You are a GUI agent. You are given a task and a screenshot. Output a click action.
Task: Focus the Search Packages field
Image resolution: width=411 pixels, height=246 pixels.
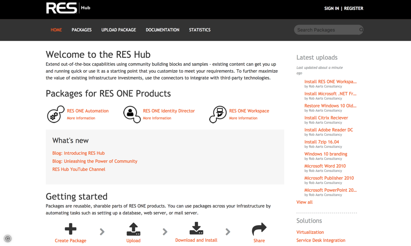pyautogui.click(x=328, y=30)
